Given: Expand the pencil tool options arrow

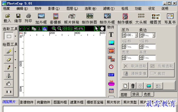Looking at the screenshot, I should [15, 68].
